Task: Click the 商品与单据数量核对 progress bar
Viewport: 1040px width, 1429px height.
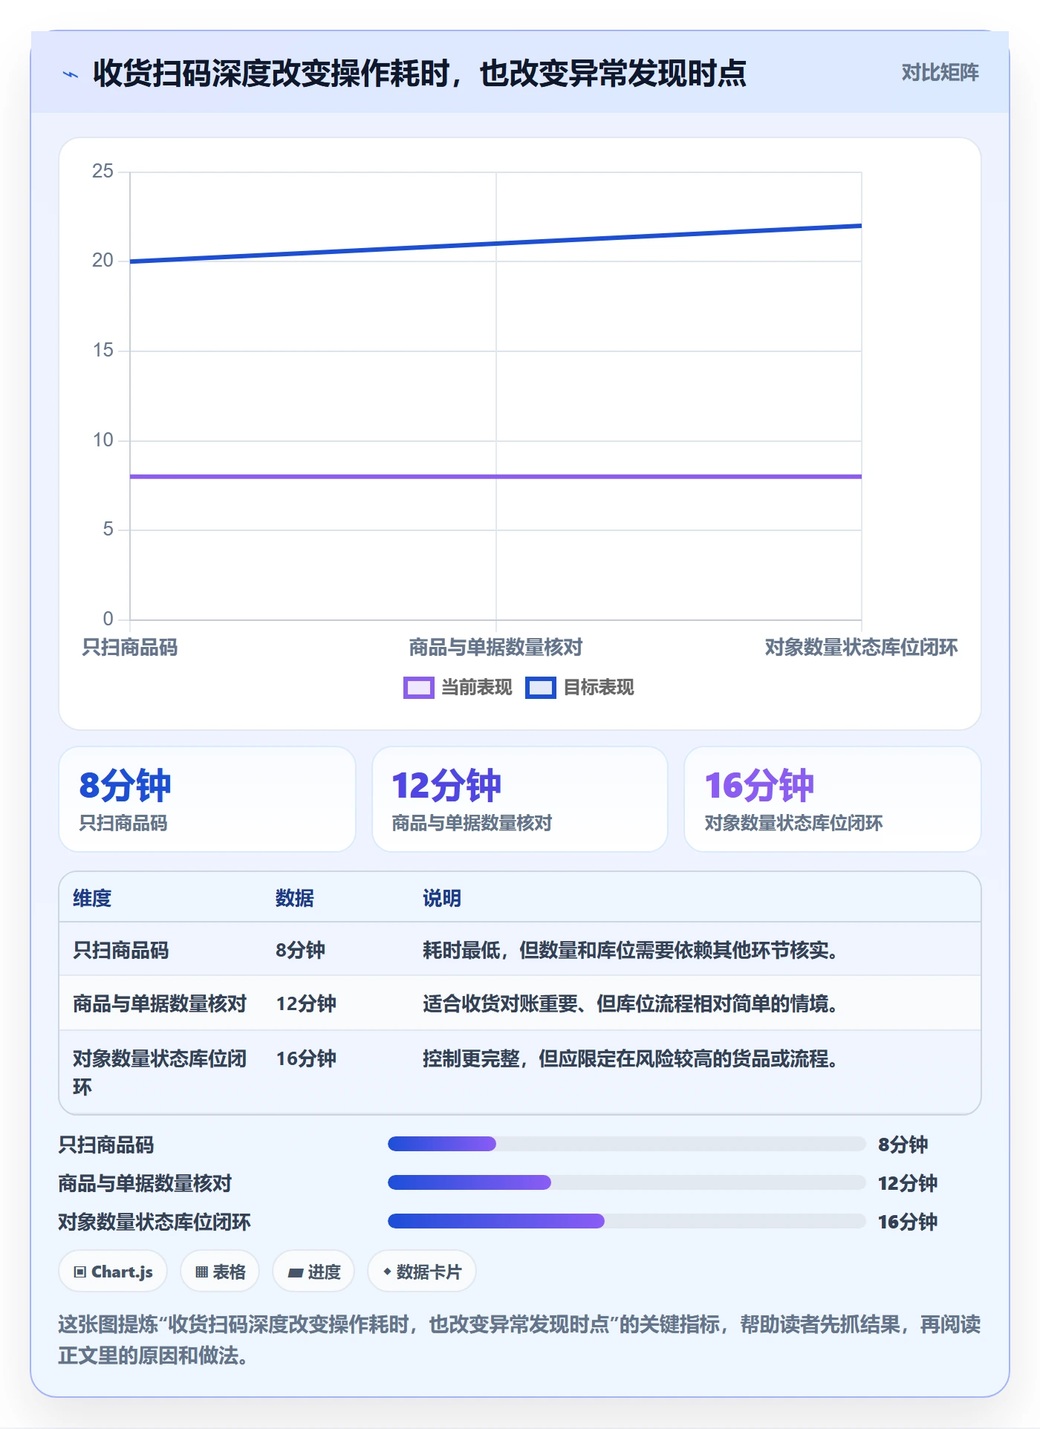Action: click(627, 1182)
